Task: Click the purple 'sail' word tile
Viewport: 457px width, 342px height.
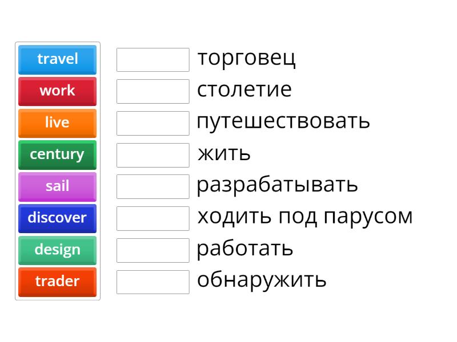Action: point(57,186)
